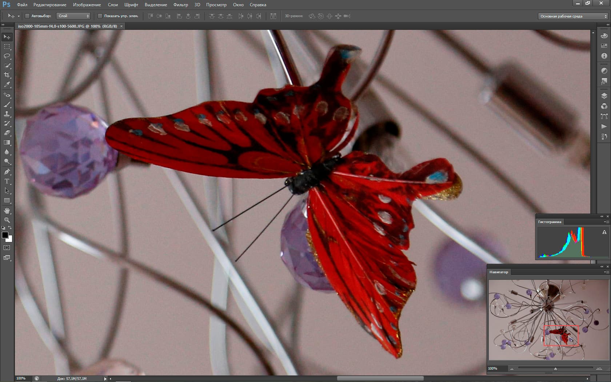Select the Eraser tool
Viewport: 611px width, 382px height.
click(x=7, y=133)
